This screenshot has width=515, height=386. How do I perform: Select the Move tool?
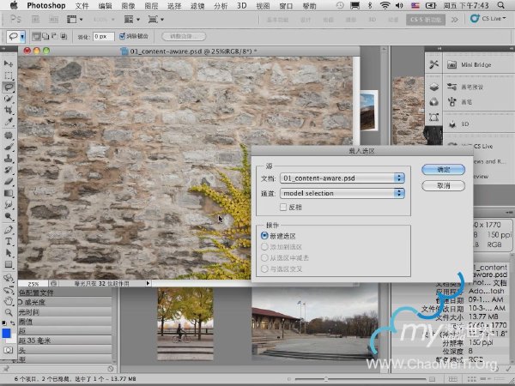coord(9,63)
